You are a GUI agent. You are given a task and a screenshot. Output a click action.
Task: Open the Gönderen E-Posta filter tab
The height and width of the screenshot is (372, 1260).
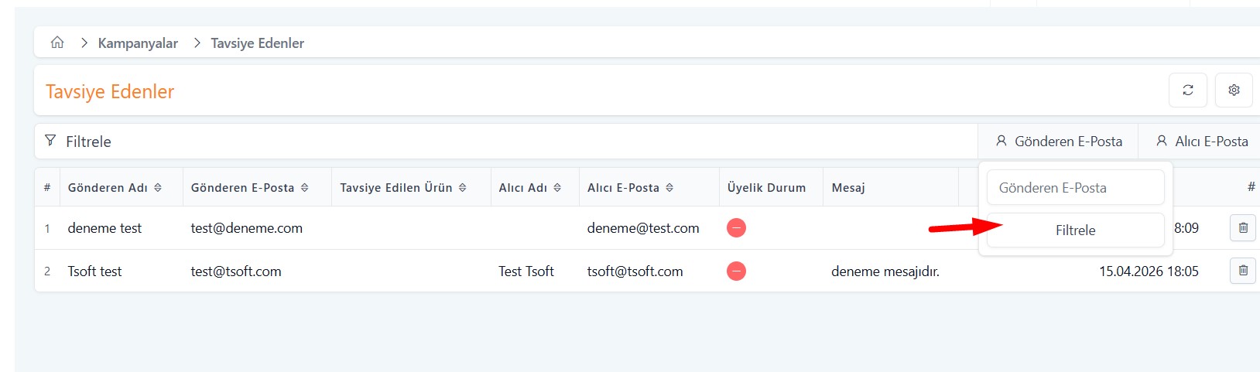point(1058,142)
